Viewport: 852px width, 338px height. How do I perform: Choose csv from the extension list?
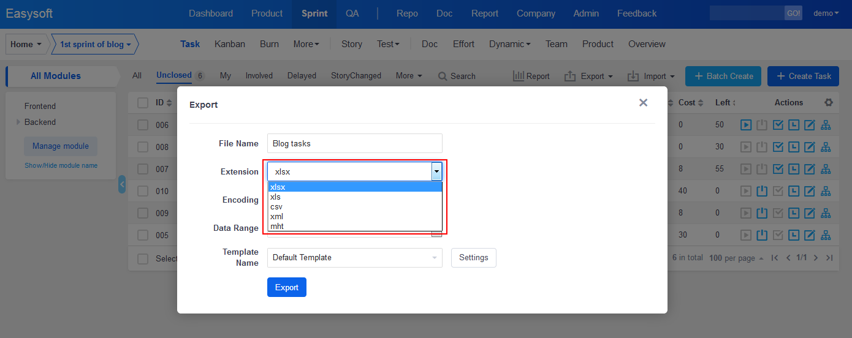[276, 207]
